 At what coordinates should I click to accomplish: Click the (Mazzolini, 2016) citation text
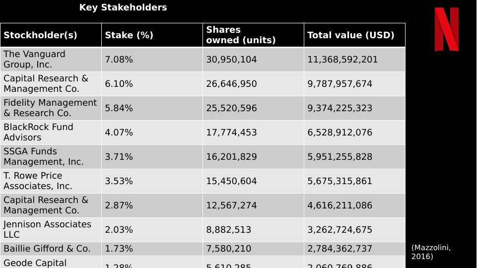pos(431,252)
